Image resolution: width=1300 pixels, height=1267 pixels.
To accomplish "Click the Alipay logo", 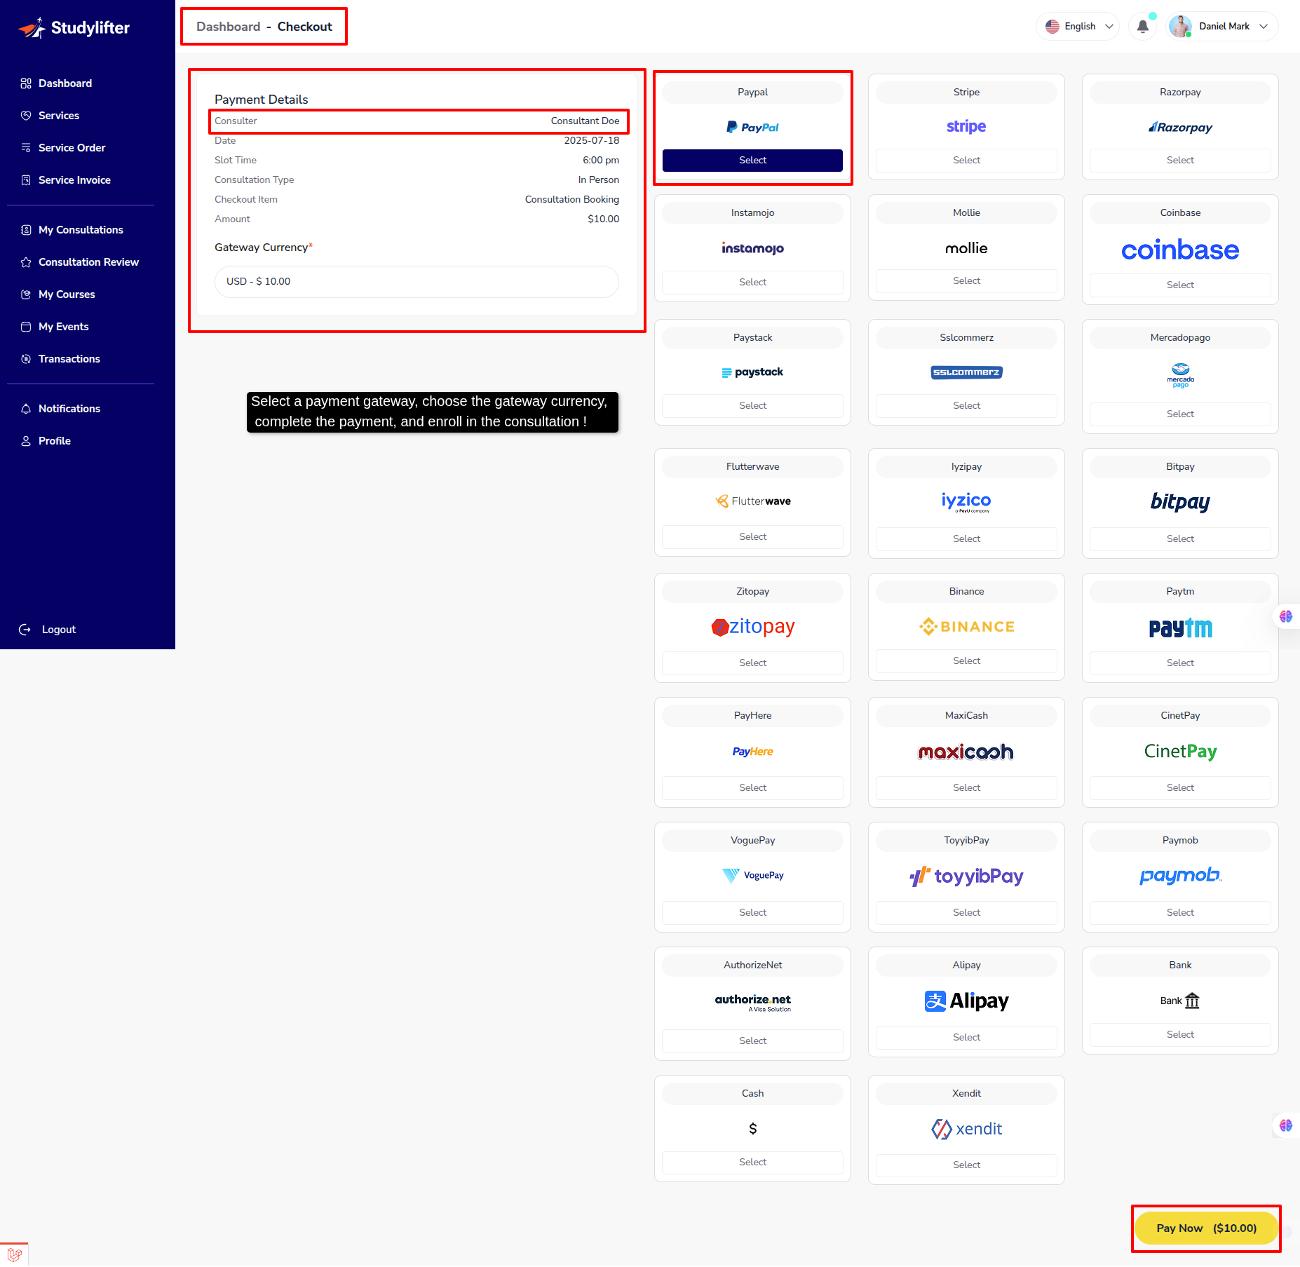I will point(966,1001).
